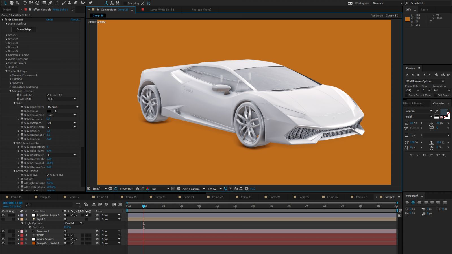Click Reset on the Element effect

(49, 19)
